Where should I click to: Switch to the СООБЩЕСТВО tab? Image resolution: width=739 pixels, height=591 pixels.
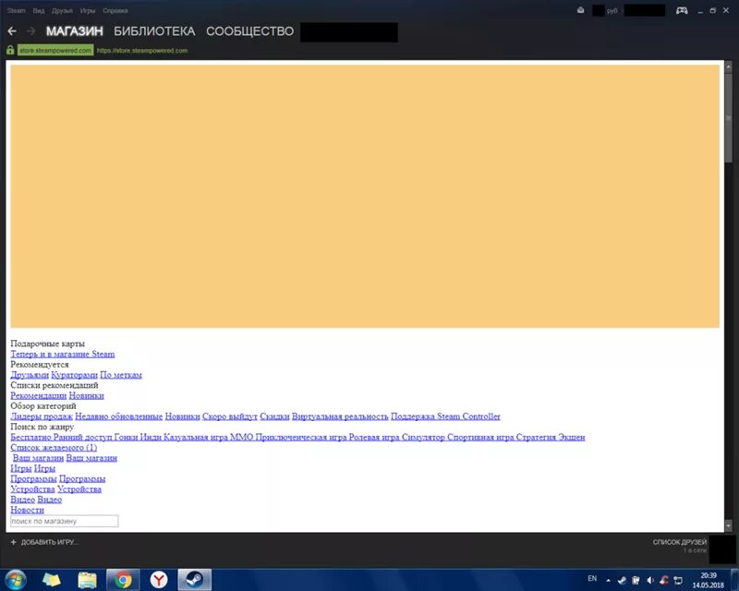tap(249, 31)
